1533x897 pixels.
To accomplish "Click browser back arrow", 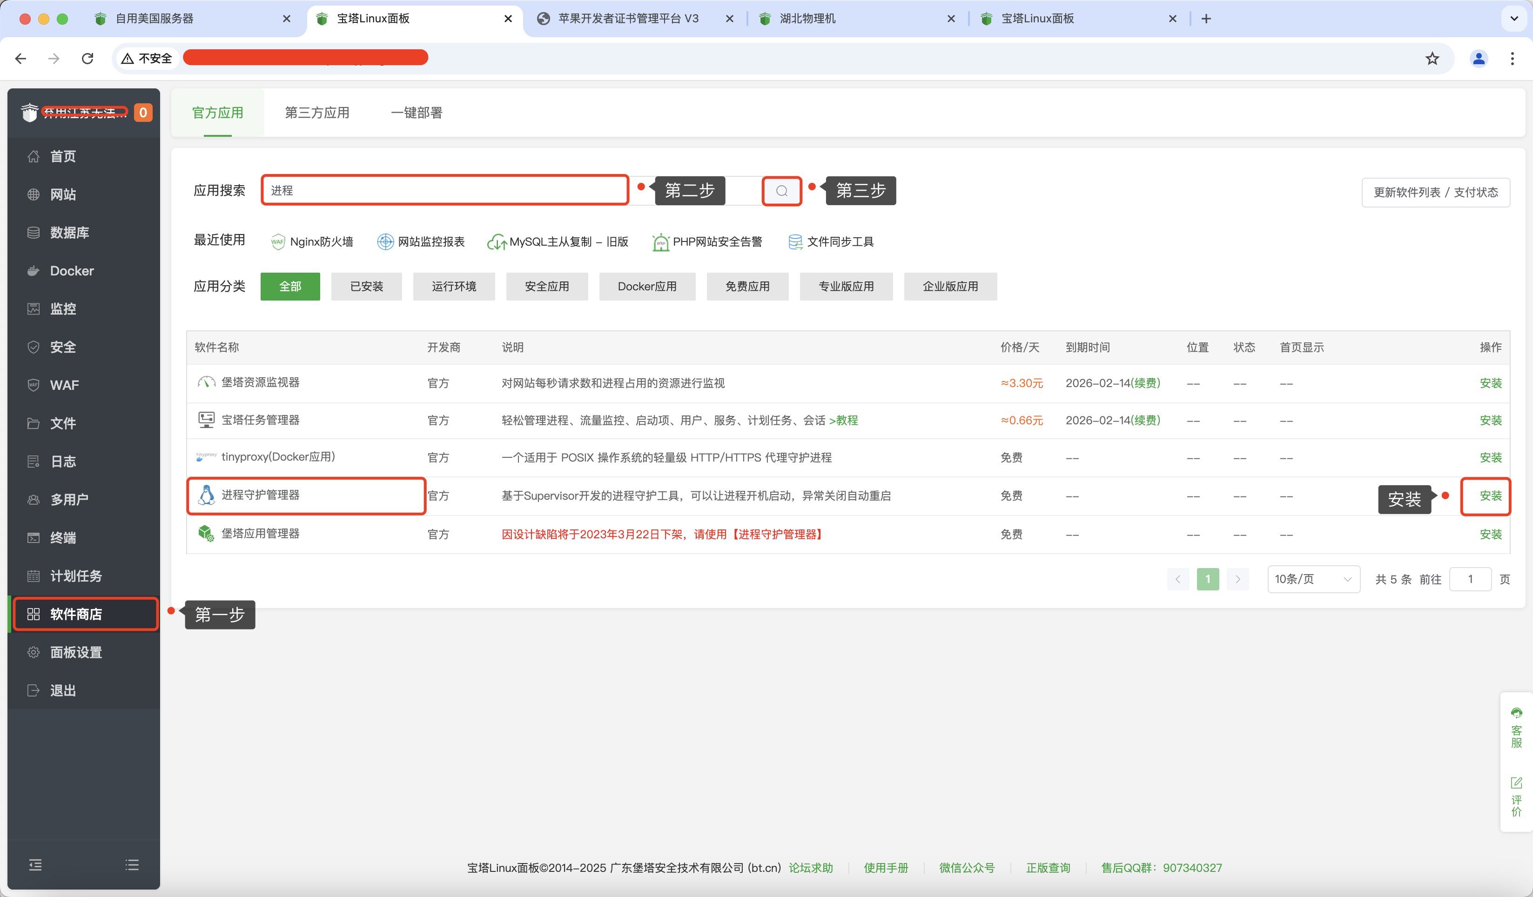I will point(20,58).
